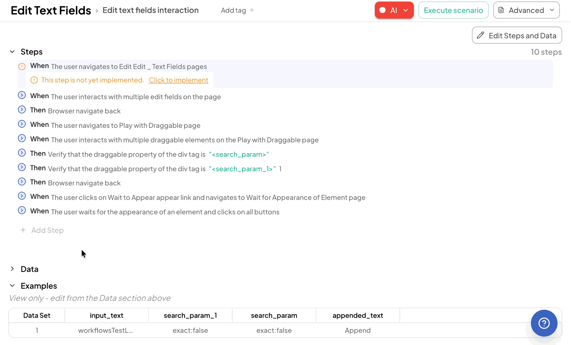This screenshot has height=345, width=571.
Task: Expand step icon for 'waits for the appearance' step
Action: point(22,211)
